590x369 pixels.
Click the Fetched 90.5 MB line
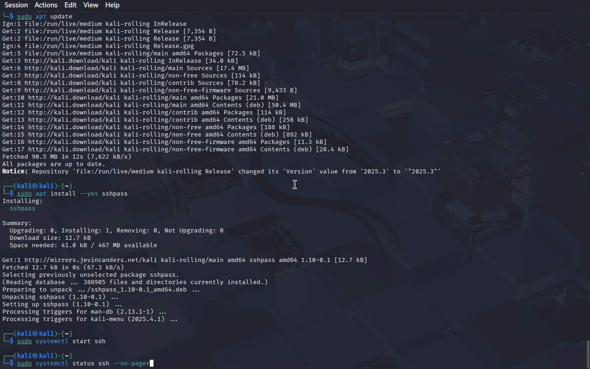click(67, 157)
